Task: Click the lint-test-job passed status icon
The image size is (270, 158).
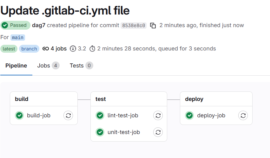Action: [100, 115]
